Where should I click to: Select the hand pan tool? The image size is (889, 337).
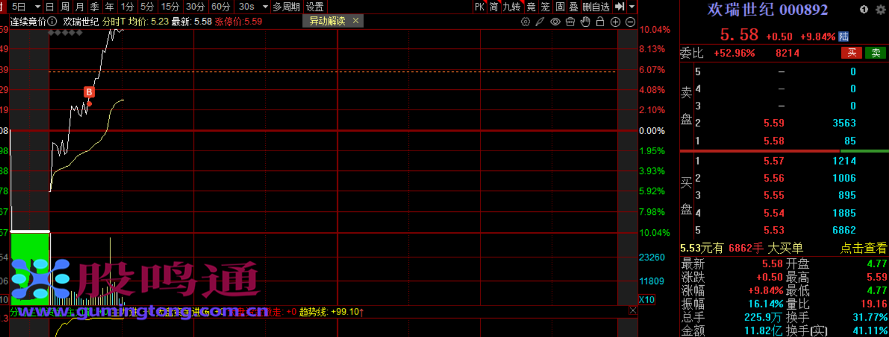point(585,22)
